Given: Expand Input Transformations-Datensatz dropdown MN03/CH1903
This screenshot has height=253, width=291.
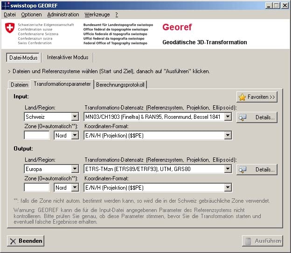Looking at the screenshot, I should pos(228,116).
